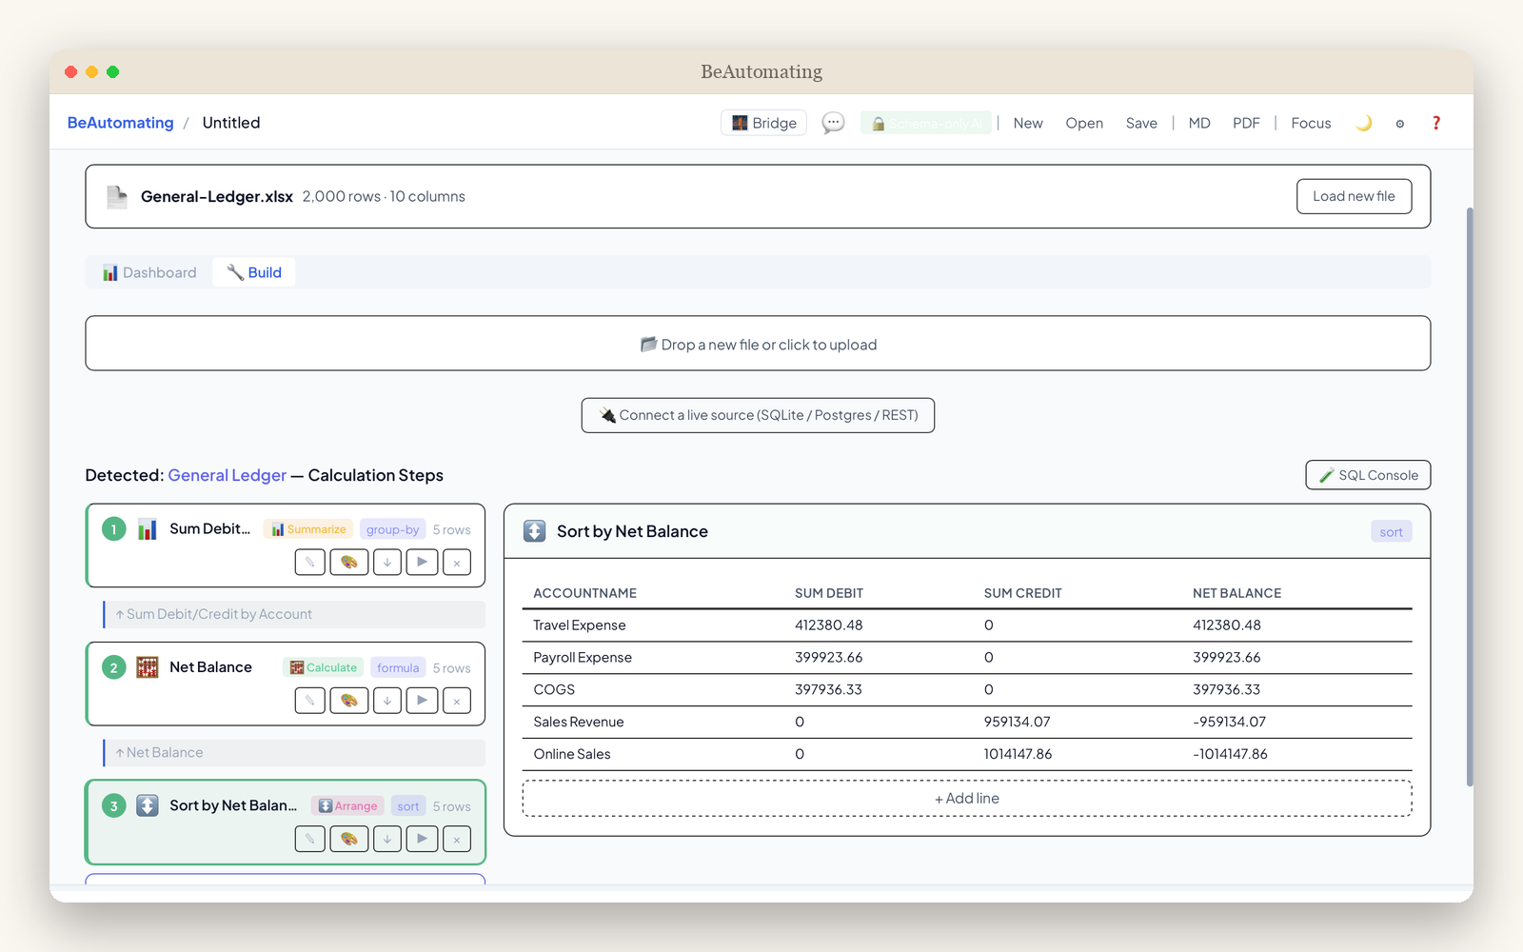Open settings via the gear icon
This screenshot has height=952, width=1523.
coord(1400,124)
